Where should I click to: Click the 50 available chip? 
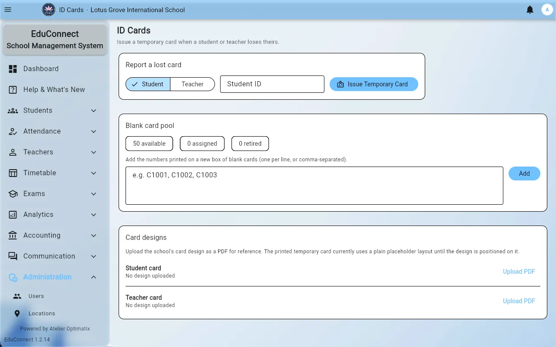click(149, 144)
